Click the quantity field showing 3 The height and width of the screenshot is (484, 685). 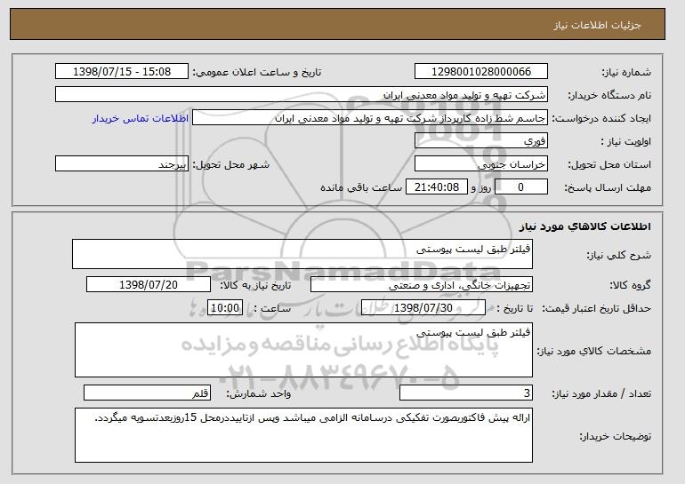tap(466, 393)
